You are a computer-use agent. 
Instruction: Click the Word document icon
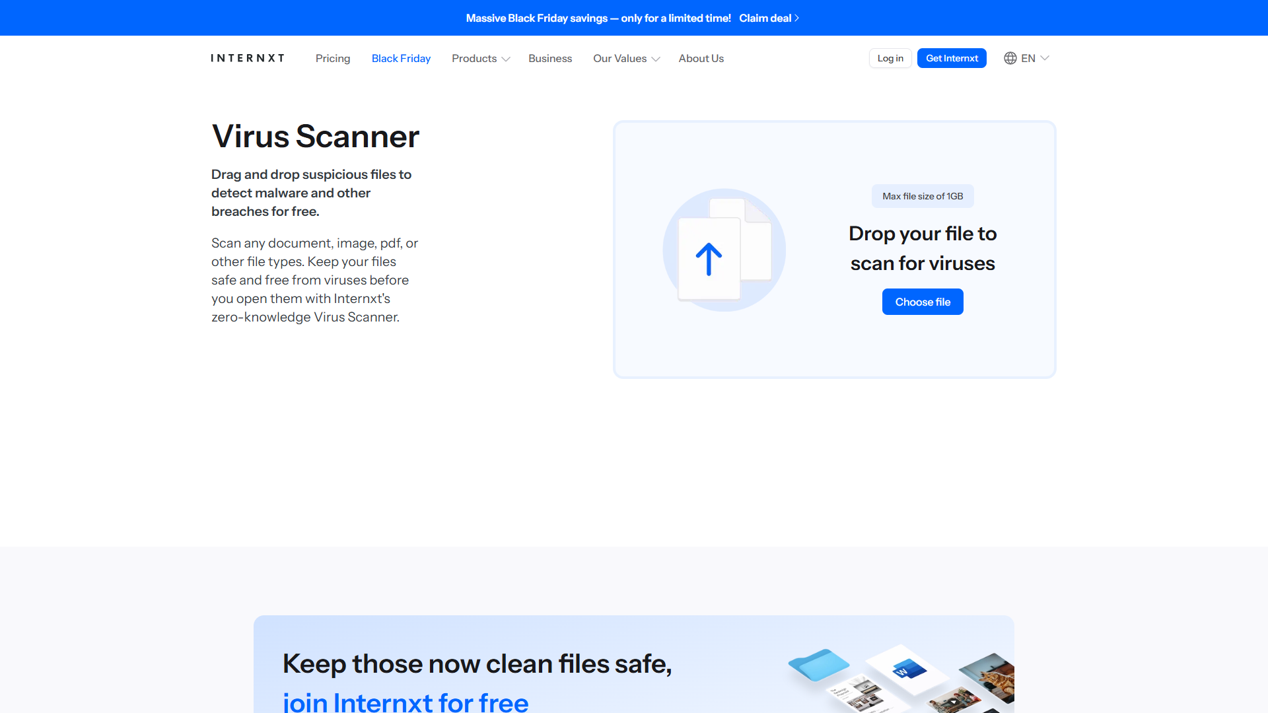909,669
